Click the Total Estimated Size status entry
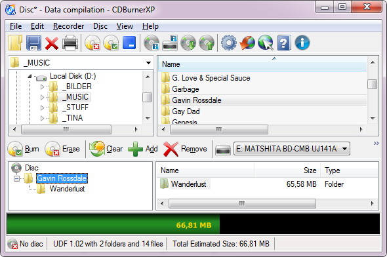Screen dimensions: 387x257 point(221,244)
